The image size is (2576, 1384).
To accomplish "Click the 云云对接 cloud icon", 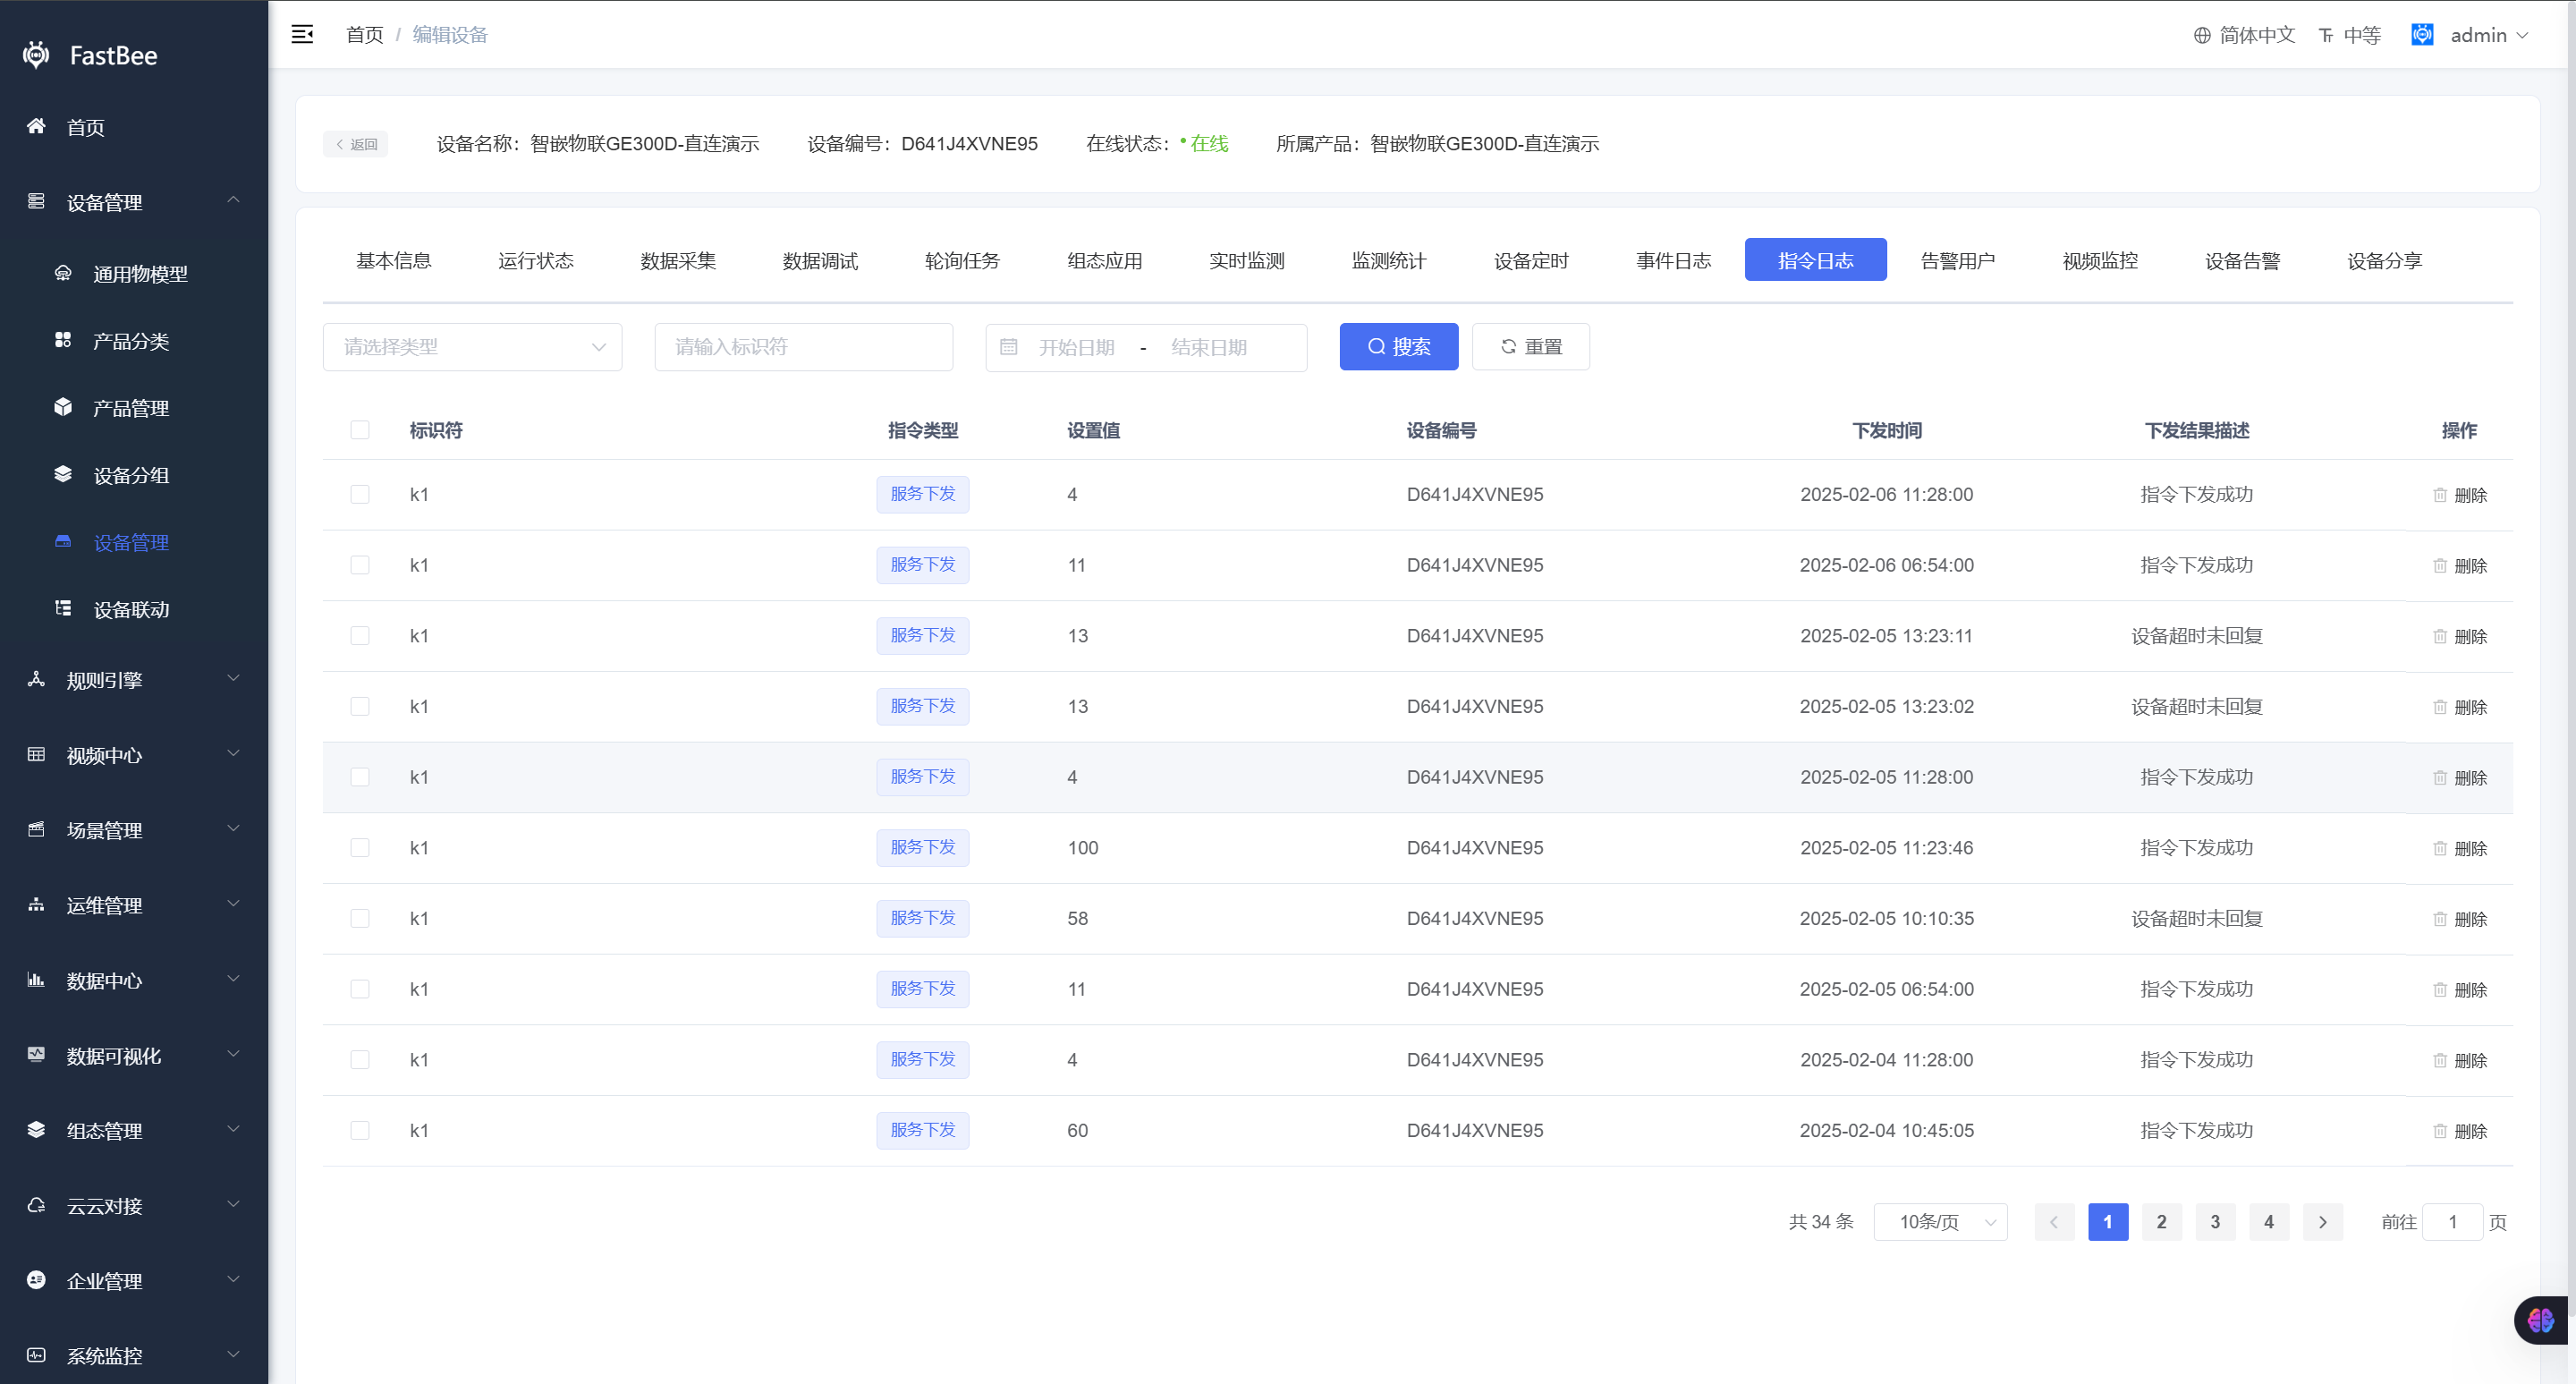I will coord(36,1205).
